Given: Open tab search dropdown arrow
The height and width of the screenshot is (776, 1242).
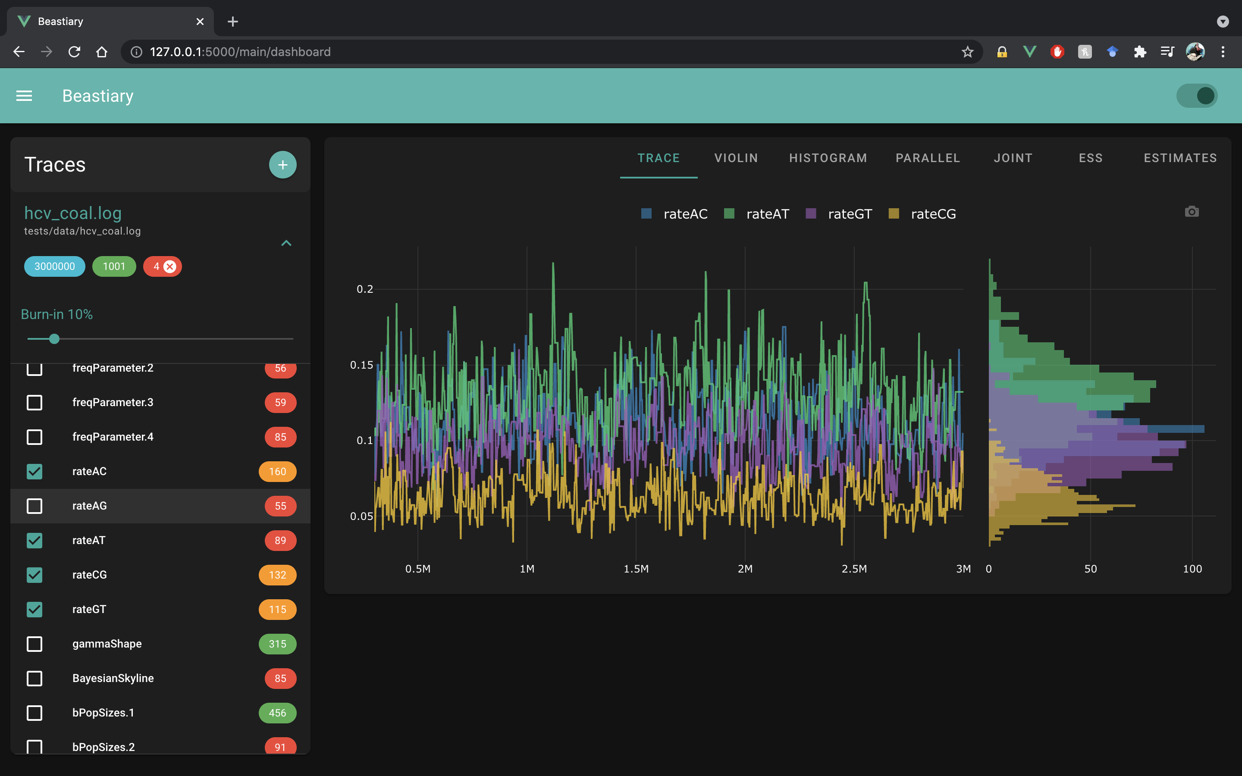Looking at the screenshot, I should (x=1223, y=22).
